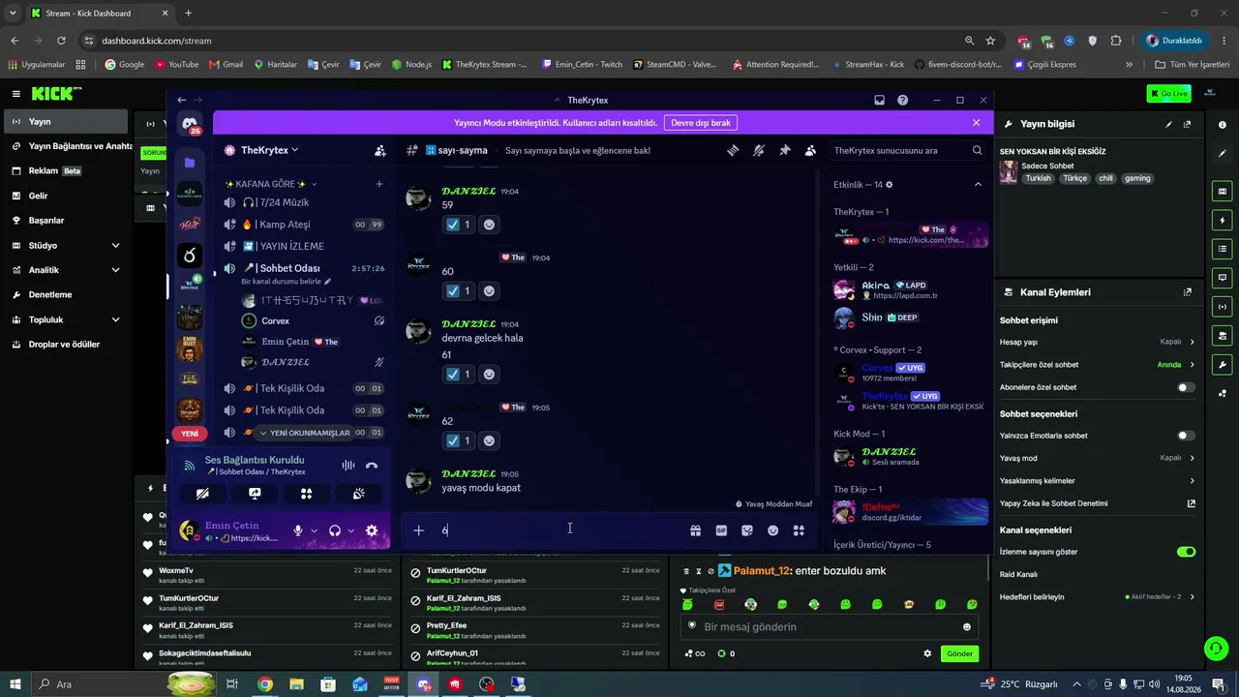Image resolution: width=1239 pixels, height=697 pixels.
Task: Click the Go Live button
Action: pyautogui.click(x=1168, y=93)
